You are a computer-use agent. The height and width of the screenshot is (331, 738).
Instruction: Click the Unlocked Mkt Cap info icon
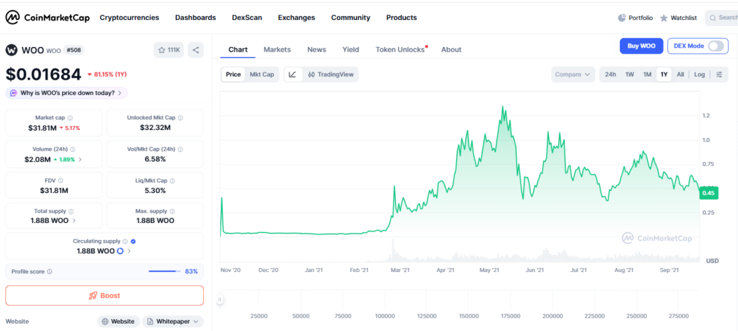(x=180, y=118)
